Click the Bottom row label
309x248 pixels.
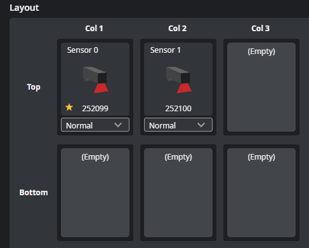tap(34, 193)
